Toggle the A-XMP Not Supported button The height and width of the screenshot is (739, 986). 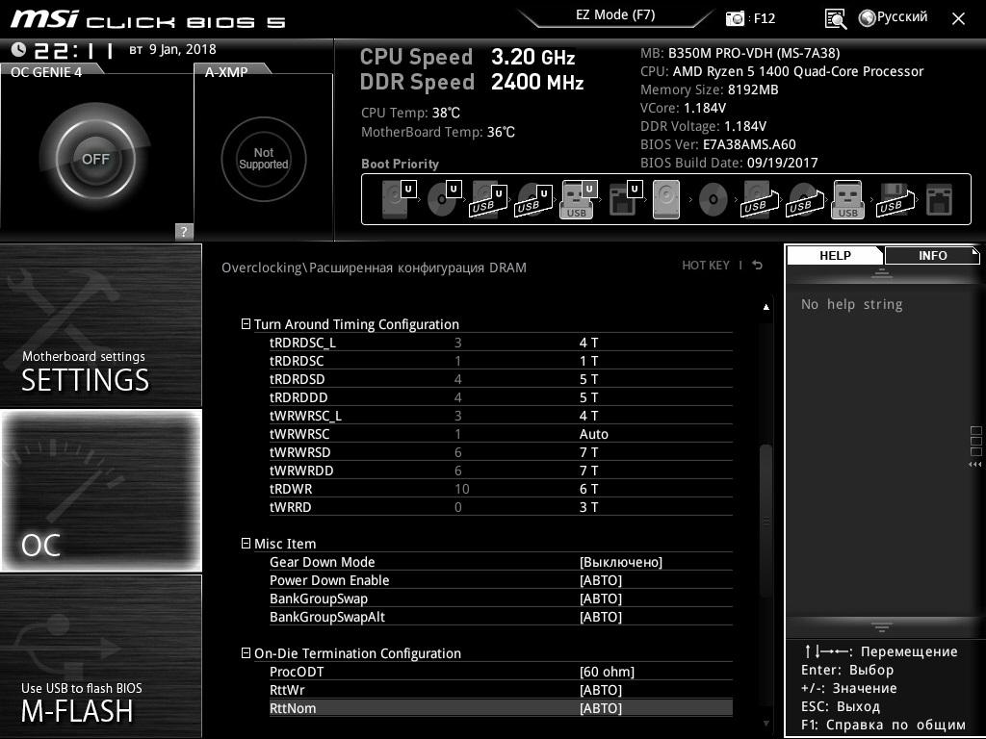[x=264, y=159]
